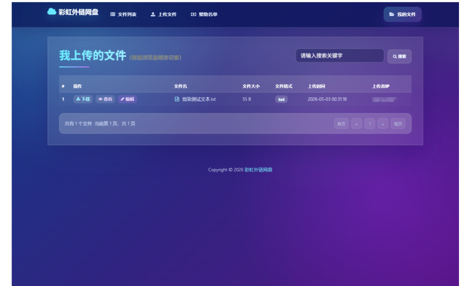The height and width of the screenshot is (286, 470).
Task: Click the folder icon in 我的文件
Action: click(x=392, y=14)
